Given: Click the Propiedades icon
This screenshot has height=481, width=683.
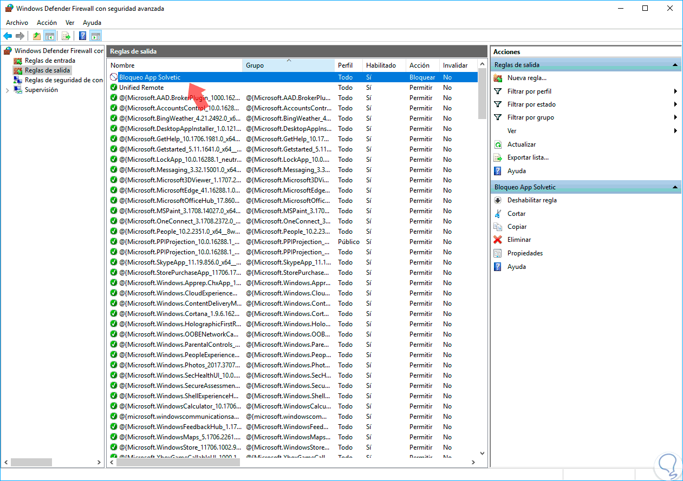Looking at the screenshot, I should [498, 253].
